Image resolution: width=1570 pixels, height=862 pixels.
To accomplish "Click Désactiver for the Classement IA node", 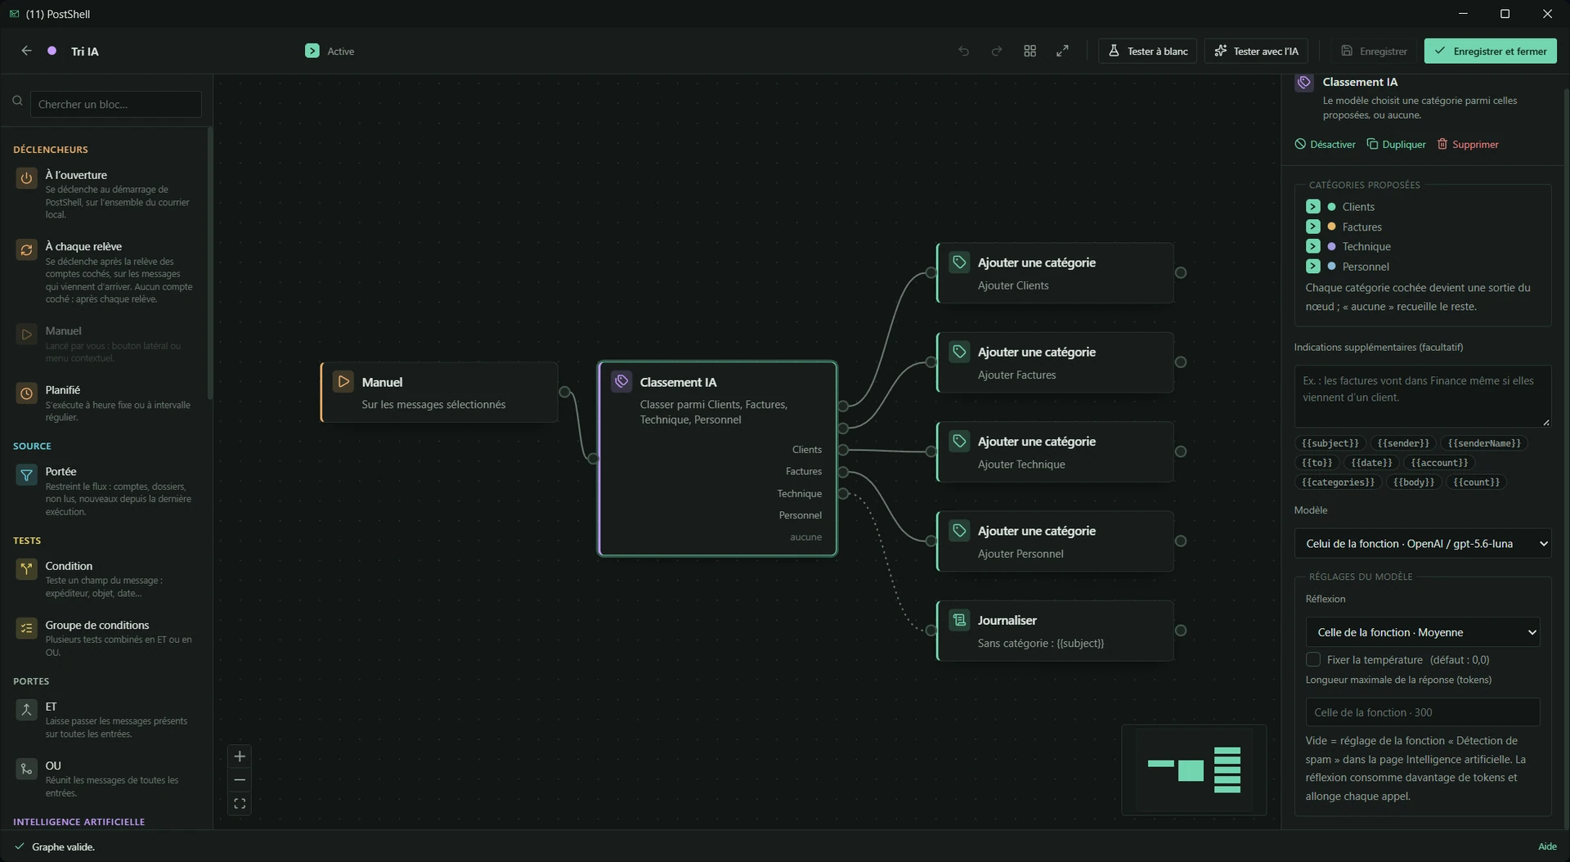I will 1325,144.
